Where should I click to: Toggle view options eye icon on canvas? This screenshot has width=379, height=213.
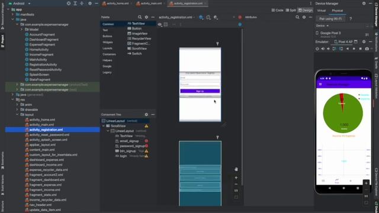(160, 24)
